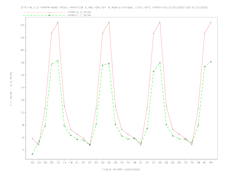Click x-axis forecast hour label 39
The width and height of the screenshot is (230, 177).
tap(115, 163)
